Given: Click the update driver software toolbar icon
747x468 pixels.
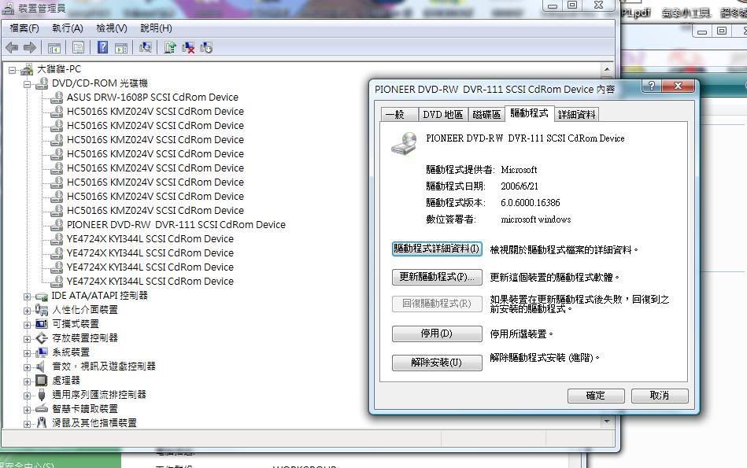Looking at the screenshot, I should [169, 47].
